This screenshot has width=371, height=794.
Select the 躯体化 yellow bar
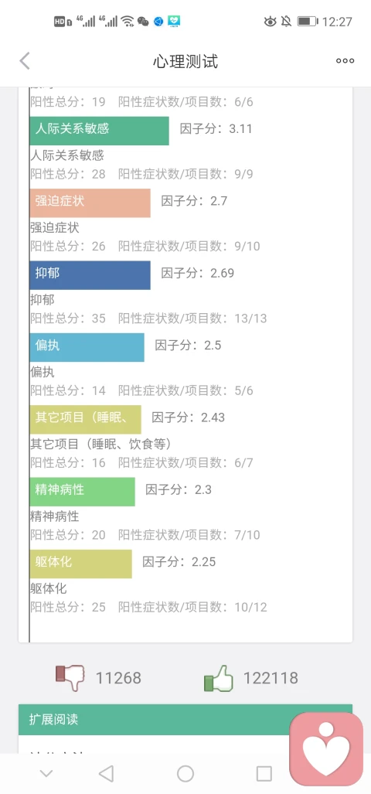[81, 564]
